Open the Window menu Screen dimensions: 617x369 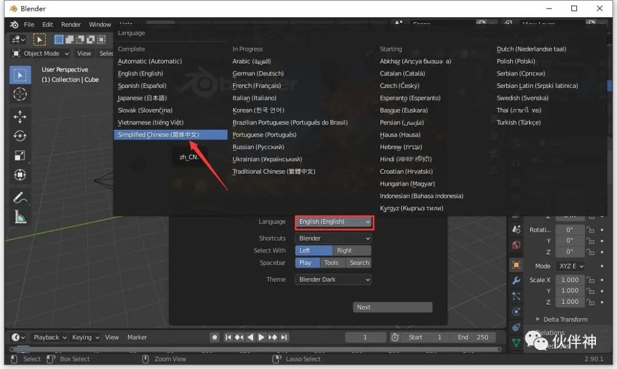(100, 25)
